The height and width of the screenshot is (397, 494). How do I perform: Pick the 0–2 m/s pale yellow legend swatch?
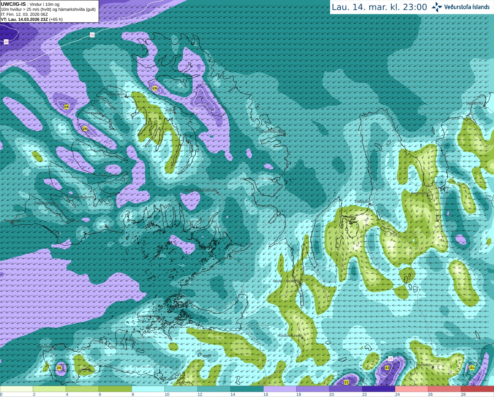(x=17, y=389)
